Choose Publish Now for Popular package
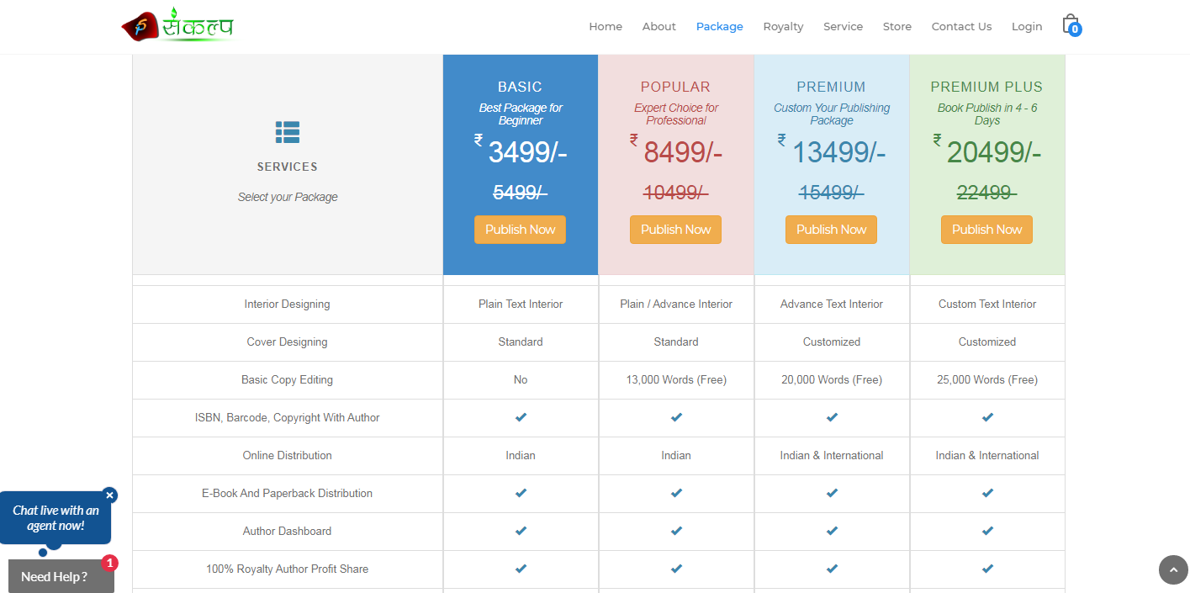 pyautogui.click(x=675, y=230)
